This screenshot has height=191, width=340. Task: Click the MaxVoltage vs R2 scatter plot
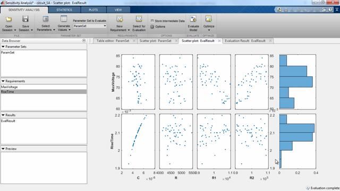point(251,82)
